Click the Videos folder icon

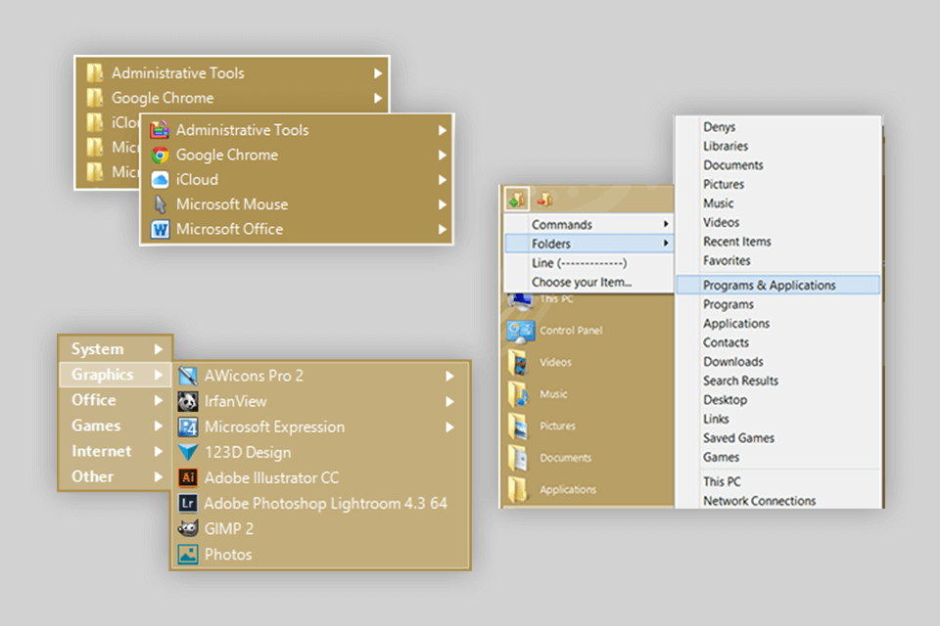pos(517,363)
